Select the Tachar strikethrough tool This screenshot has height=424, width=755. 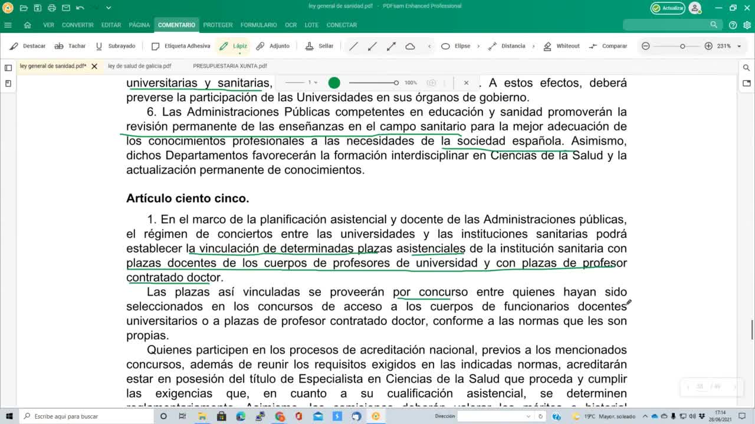tap(70, 46)
